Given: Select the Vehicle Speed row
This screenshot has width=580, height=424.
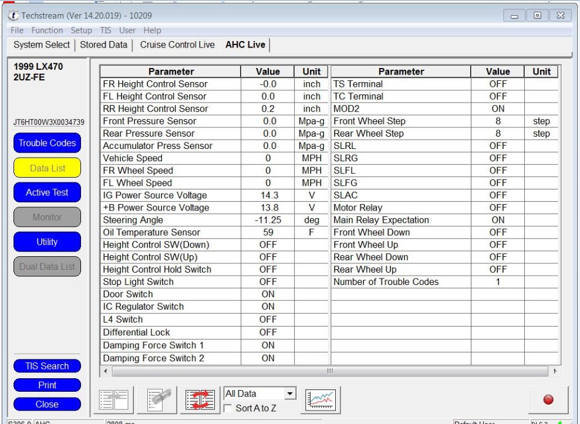Looking at the screenshot, I should tap(214, 158).
